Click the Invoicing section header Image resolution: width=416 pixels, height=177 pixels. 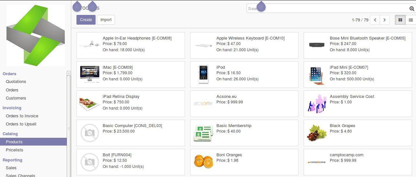pyautogui.click(x=12, y=108)
